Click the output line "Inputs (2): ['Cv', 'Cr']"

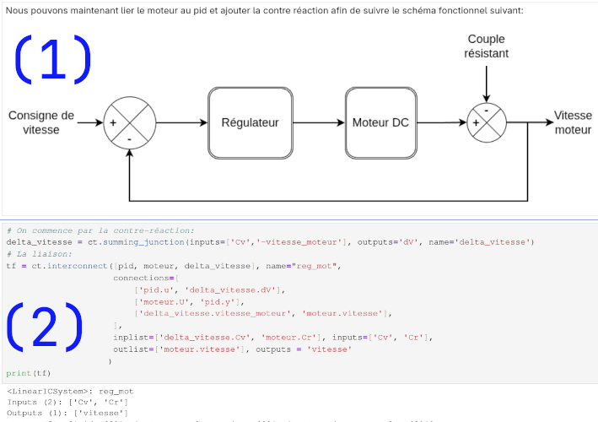(67, 402)
